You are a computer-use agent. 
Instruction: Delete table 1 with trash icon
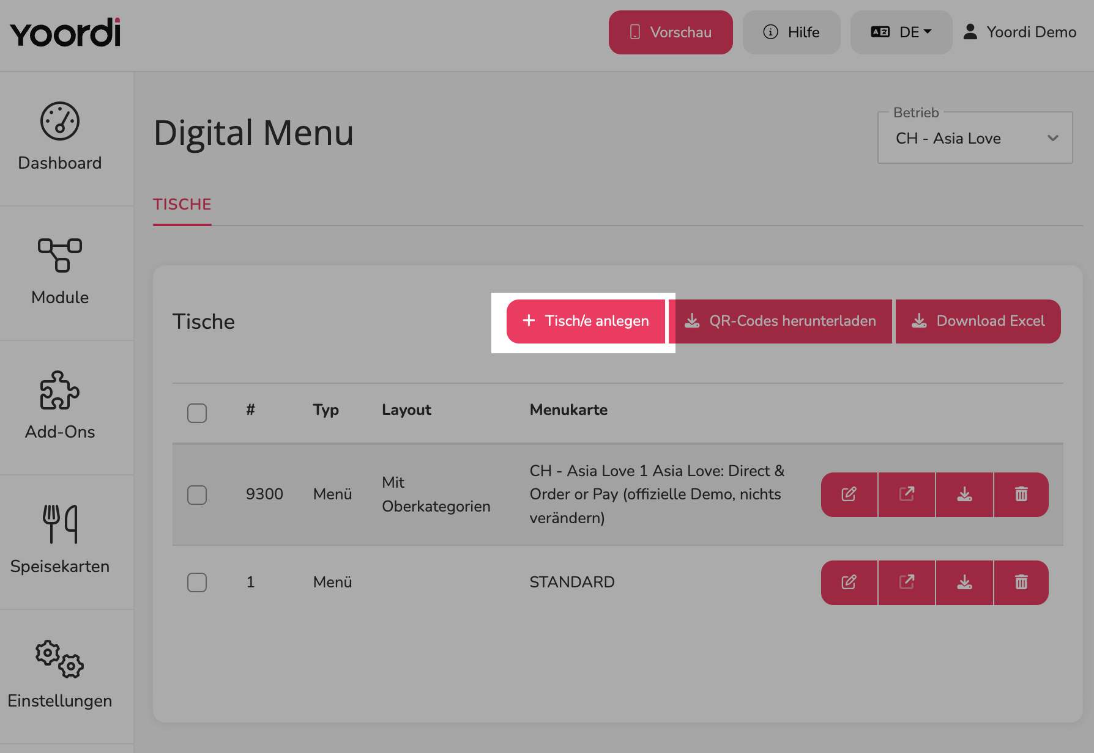(x=1021, y=582)
